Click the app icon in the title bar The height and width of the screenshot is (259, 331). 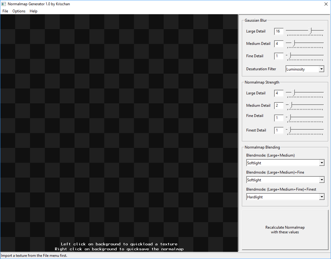pos(4,4)
